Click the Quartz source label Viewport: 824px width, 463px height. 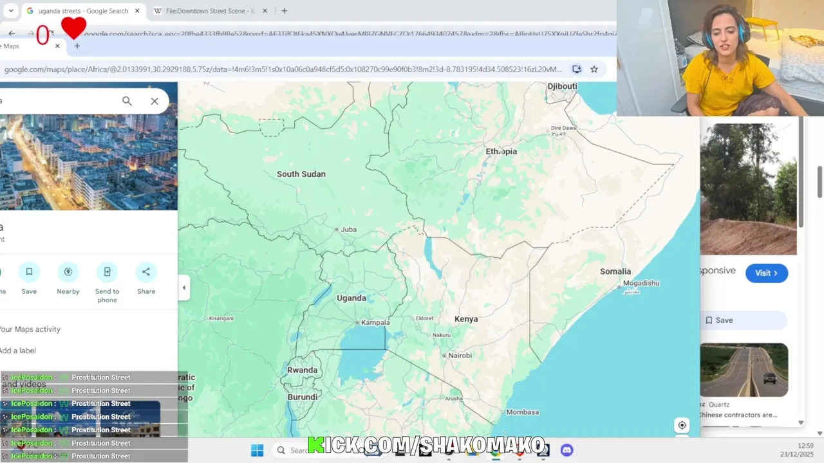pos(719,404)
